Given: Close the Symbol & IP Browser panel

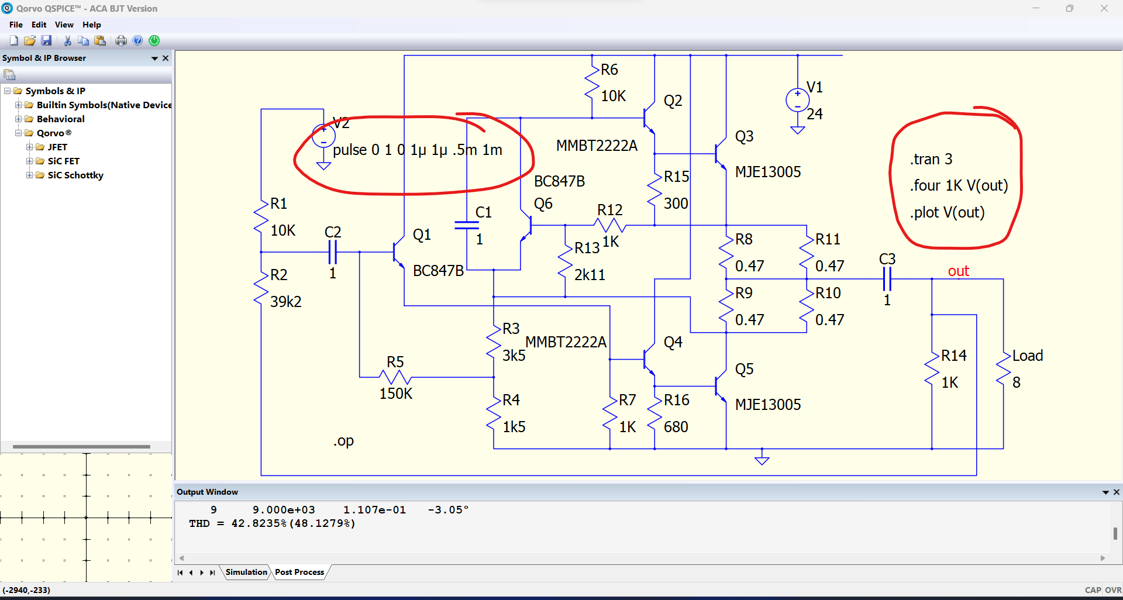Looking at the screenshot, I should coord(166,58).
